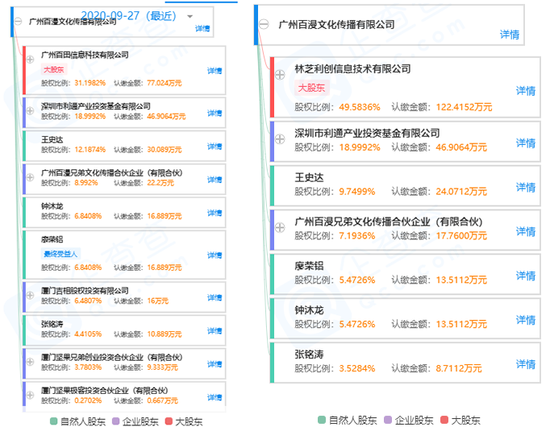Select shareholder name 张铭涛 in right panel

click(x=309, y=354)
